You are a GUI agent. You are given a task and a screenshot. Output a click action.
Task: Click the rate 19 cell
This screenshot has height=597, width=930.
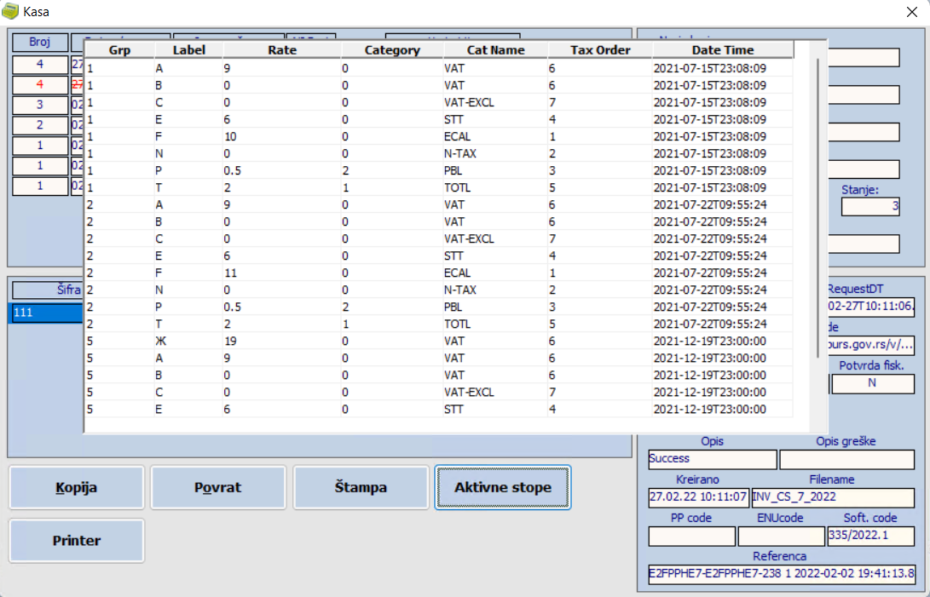(282, 341)
